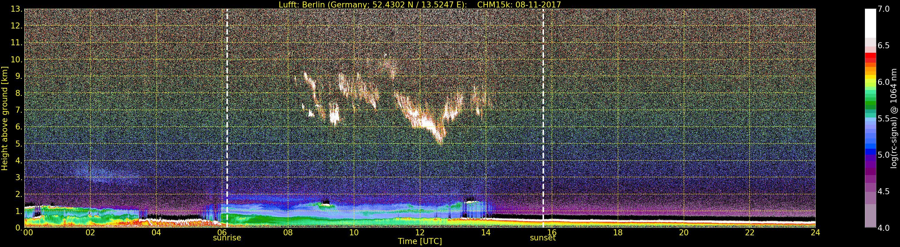Click the time-axis tick label '14'

(x=486, y=232)
